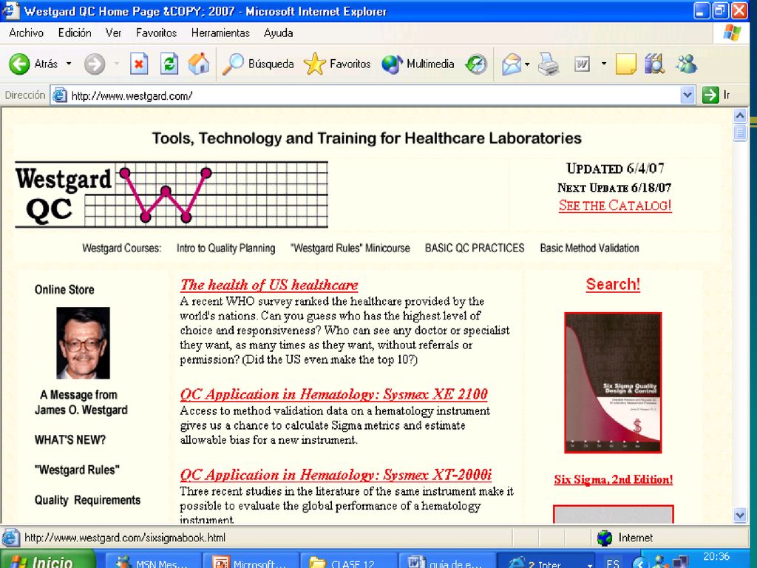Click the Forward navigation arrow
The width and height of the screenshot is (757, 568).
[94, 64]
